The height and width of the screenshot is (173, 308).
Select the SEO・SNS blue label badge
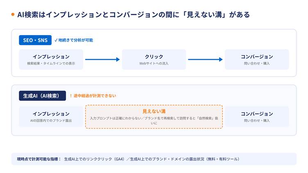coord(35,40)
